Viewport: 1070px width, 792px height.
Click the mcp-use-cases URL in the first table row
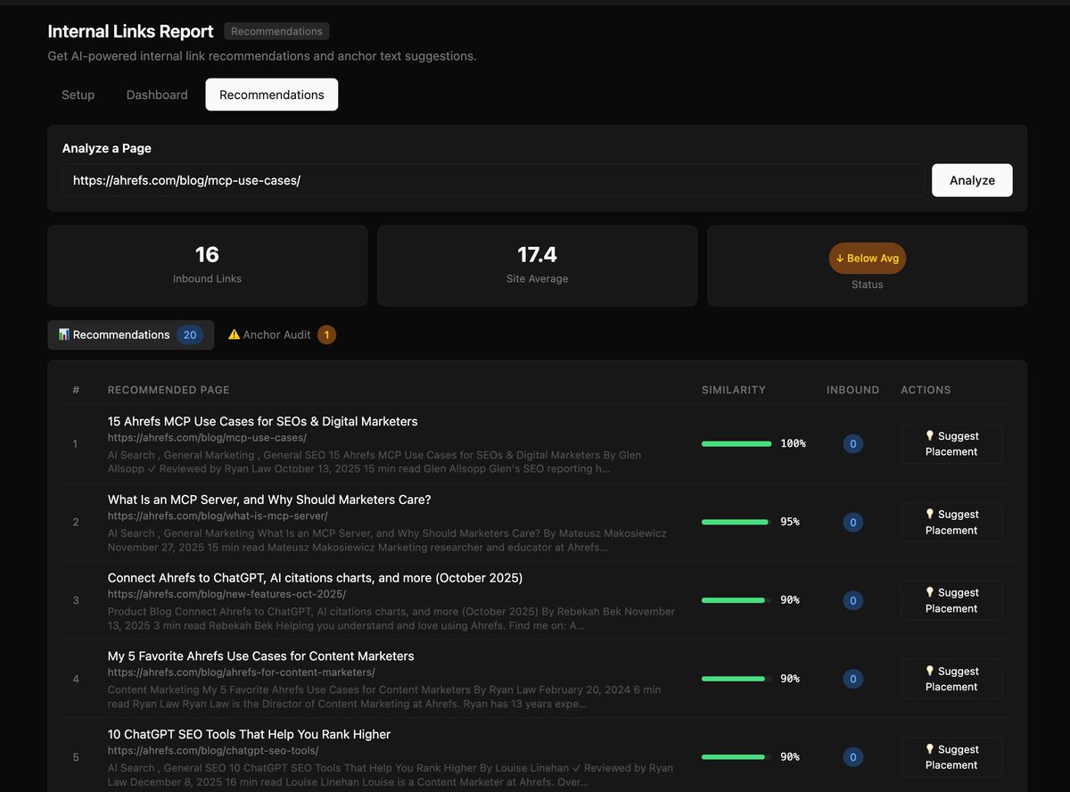coord(208,438)
